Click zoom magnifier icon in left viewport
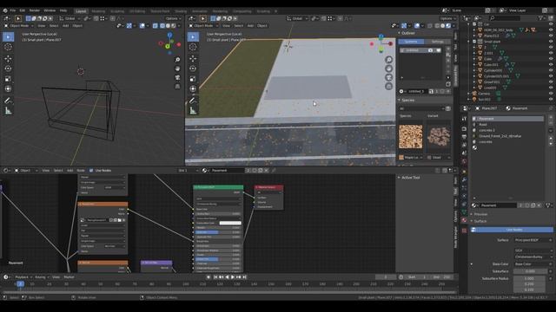 pos(177,60)
